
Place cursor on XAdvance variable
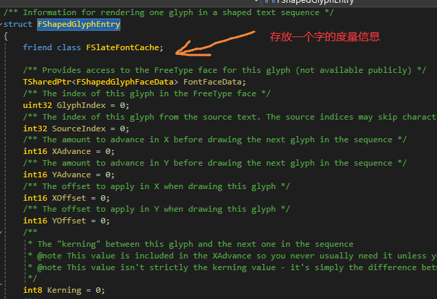[71, 151]
